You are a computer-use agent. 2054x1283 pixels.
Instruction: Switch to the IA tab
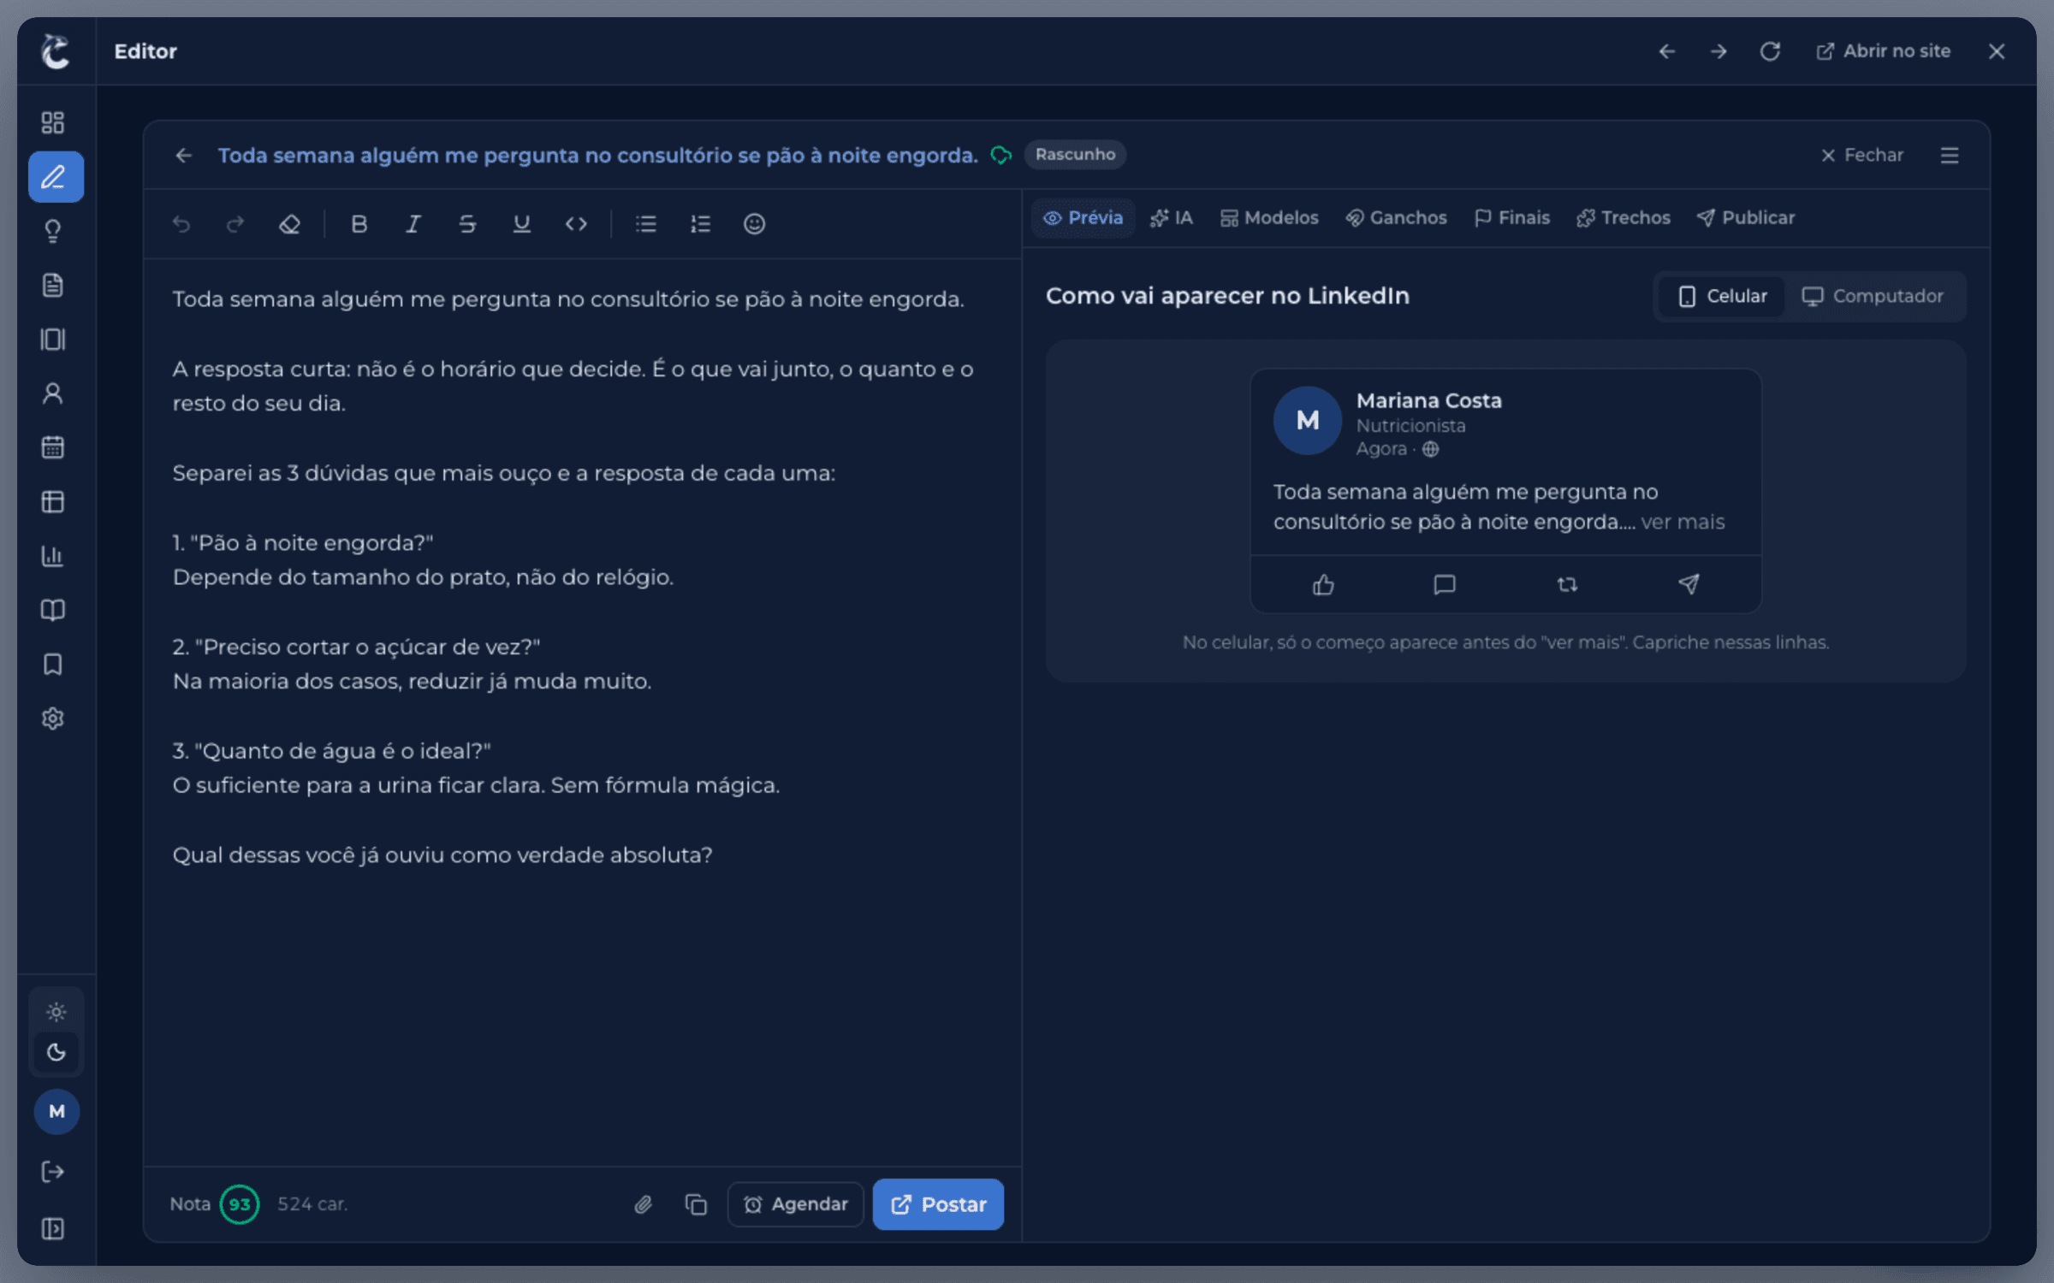coord(1172,218)
